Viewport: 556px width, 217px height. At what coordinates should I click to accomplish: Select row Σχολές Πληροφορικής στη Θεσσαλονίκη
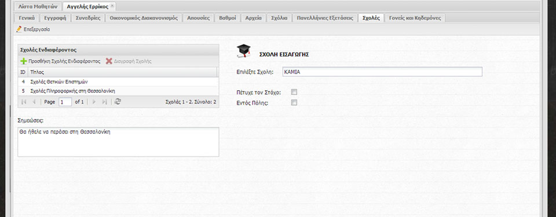118,91
